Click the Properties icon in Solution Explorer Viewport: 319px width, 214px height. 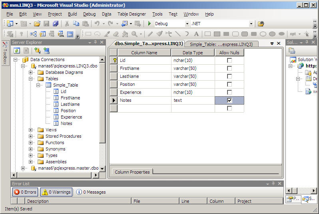(291, 51)
